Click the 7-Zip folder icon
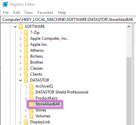Screen dimensions: 136x125 pyautogui.click(x=26, y=32)
